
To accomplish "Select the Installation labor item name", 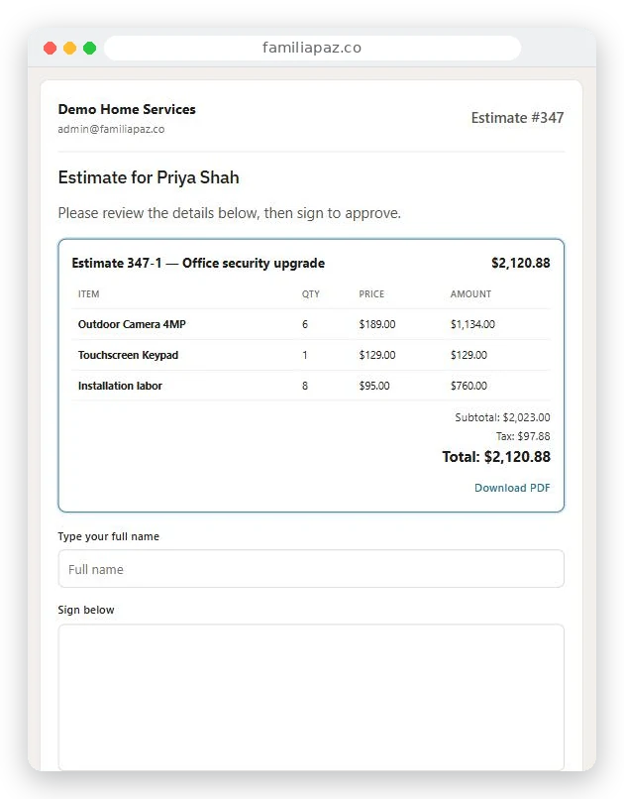I will (120, 386).
